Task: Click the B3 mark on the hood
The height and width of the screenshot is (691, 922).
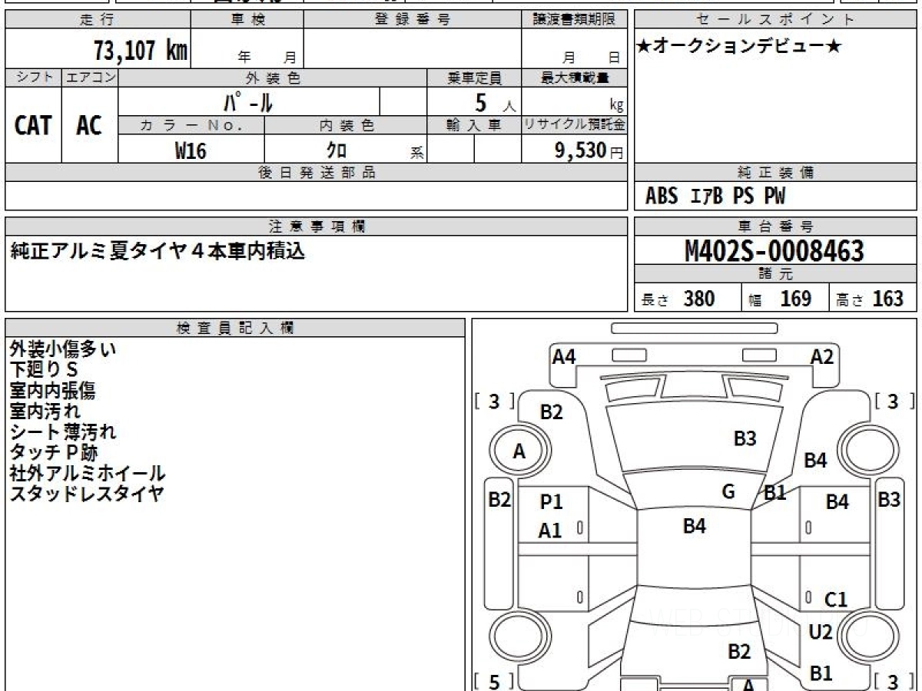Action: point(745,438)
